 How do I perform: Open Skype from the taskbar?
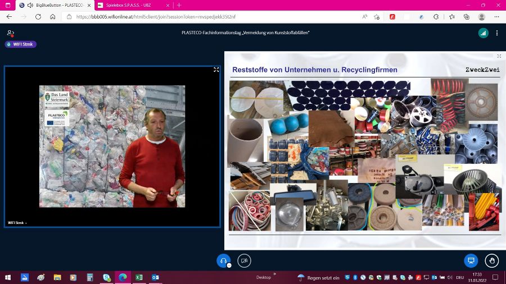pyautogui.click(x=106, y=277)
